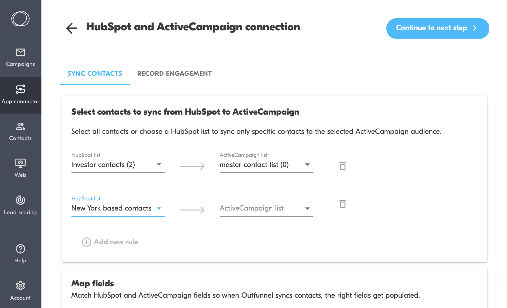
Task: Delete the New York based contacts rule
Action: click(343, 204)
